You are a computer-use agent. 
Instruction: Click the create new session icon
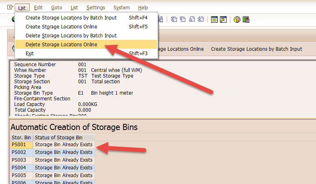click(214, 19)
